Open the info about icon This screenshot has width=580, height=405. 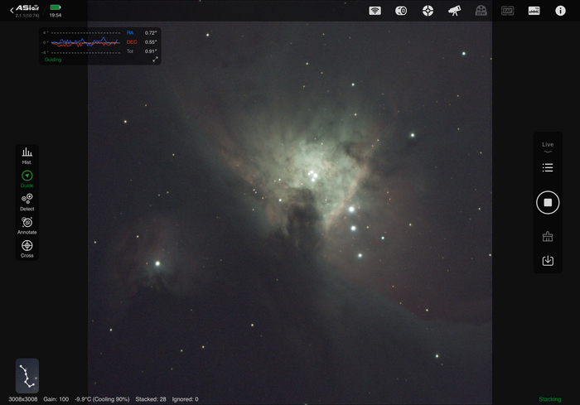pos(560,11)
